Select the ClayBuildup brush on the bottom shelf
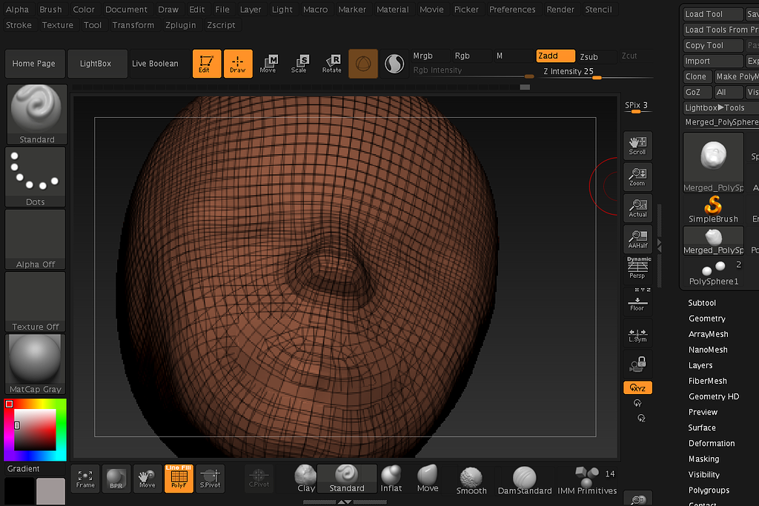Viewport: 759px width, 506px height. [x=305, y=478]
